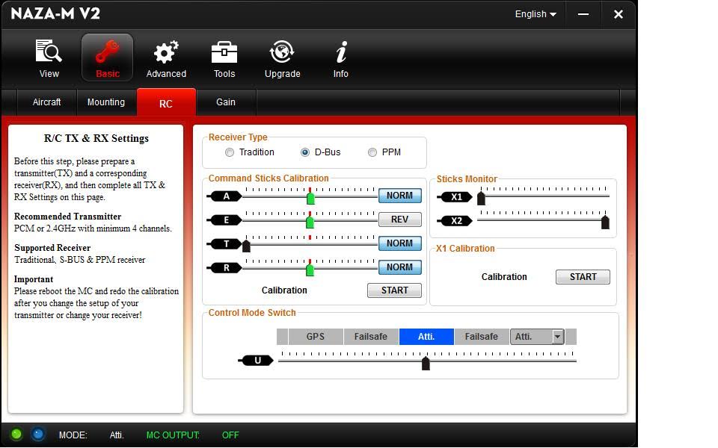Close the NAZA-M V2 window
Screen dimensions: 718x448
coord(619,14)
